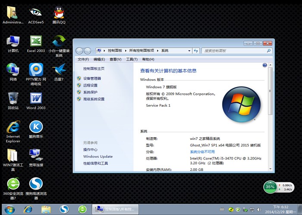Open the WIN7激活工具 folder icon
Screen dimensions: 302x215
[13, 160]
